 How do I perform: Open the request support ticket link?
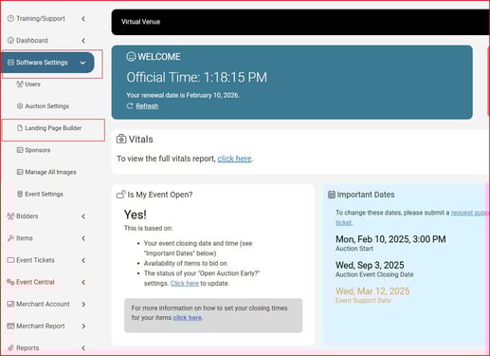point(470,213)
